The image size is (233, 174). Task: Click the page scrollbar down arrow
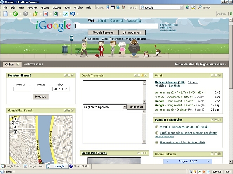coord(230,161)
